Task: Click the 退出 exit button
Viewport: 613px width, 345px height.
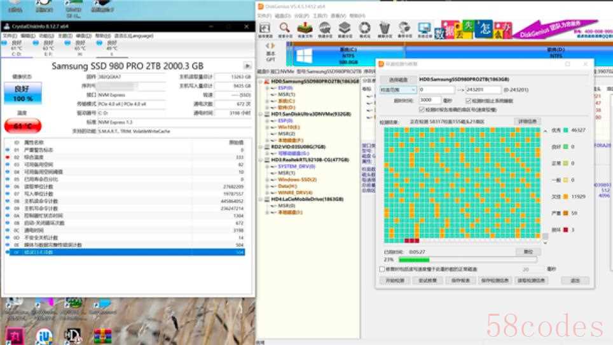Action: 575,281
